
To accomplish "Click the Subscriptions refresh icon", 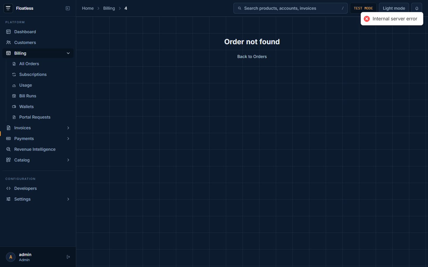I will point(14,74).
